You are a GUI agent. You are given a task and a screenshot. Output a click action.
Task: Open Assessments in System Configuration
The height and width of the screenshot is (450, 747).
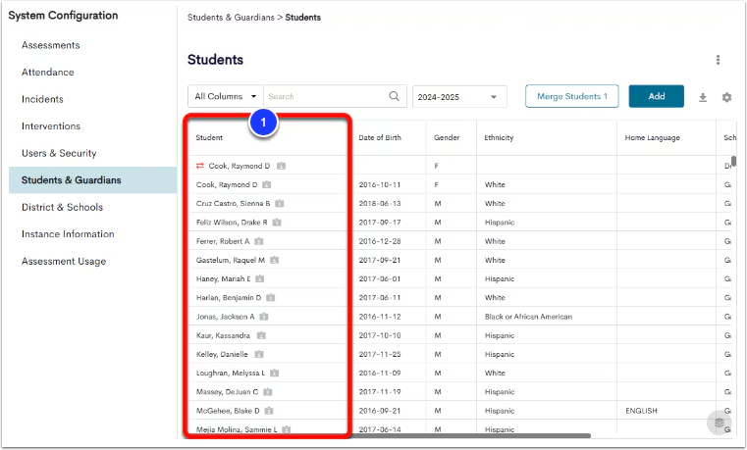[x=50, y=45]
